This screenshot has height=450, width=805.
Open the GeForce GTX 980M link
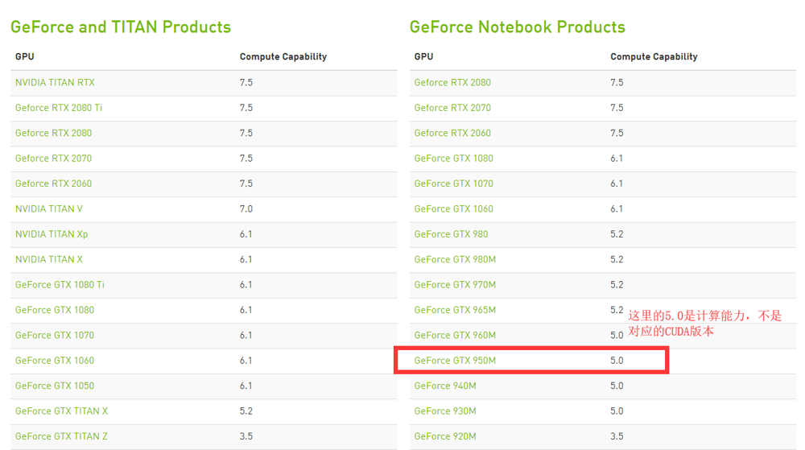455,259
